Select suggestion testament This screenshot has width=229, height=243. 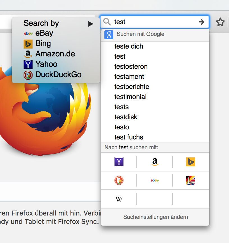point(155,77)
